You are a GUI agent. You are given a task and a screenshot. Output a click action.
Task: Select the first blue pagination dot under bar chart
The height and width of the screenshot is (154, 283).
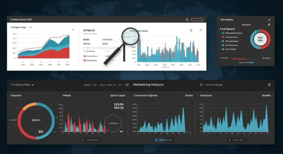(163, 67)
